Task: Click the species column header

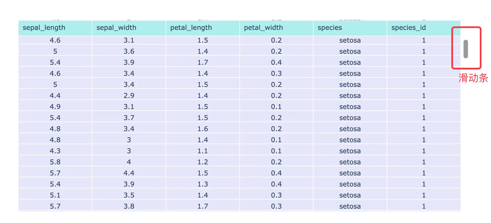Action: click(x=350, y=28)
